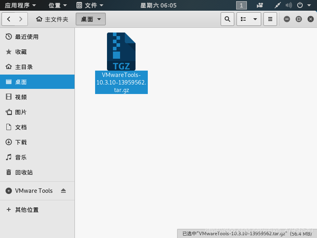This screenshot has width=317, height=238.
Task: Open the 音乐 folder in the sidebar
Action: click(37, 157)
